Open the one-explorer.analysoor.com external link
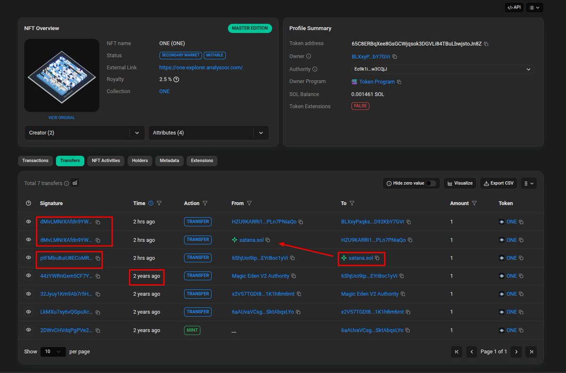Image resolution: width=566 pixels, height=373 pixels. pyautogui.click(x=201, y=68)
